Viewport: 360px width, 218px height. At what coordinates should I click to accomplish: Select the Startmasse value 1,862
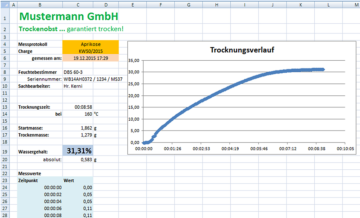pos(86,128)
